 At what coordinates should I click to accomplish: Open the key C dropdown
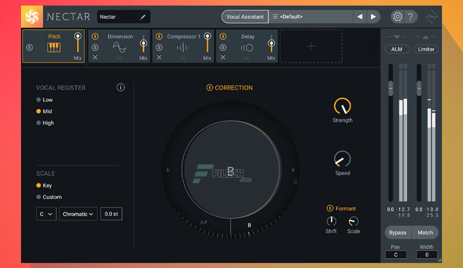point(46,214)
